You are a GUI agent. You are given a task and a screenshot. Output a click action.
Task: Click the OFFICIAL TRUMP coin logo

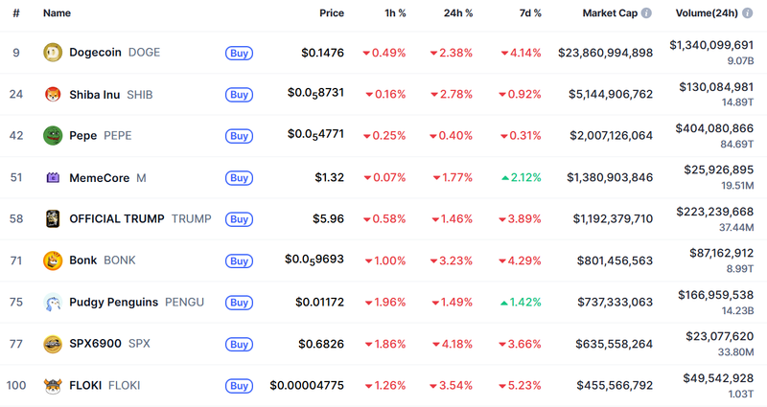point(53,218)
